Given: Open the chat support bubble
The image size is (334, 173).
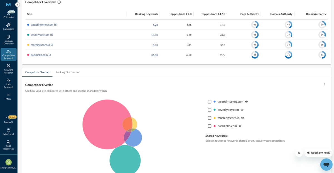Looking at the screenshot, I should [326, 164].
